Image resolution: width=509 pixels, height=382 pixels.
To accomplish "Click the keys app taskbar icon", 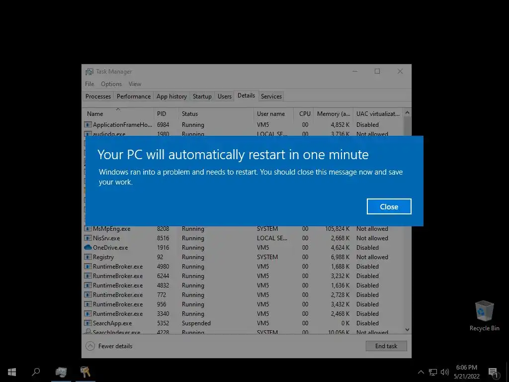I will pyautogui.click(x=85, y=372).
